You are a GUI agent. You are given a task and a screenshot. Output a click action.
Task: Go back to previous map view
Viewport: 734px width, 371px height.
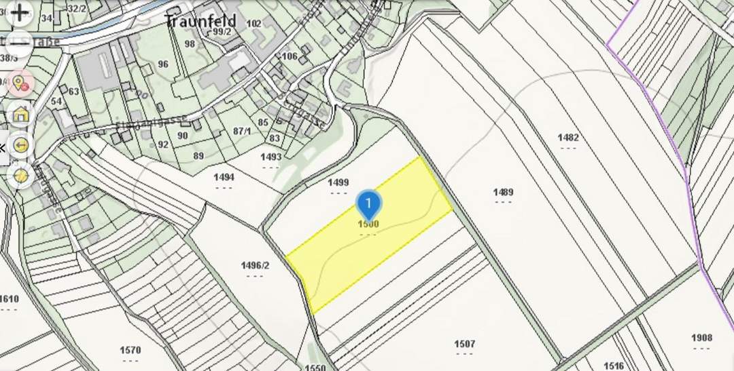pyautogui.click(x=20, y=145)
